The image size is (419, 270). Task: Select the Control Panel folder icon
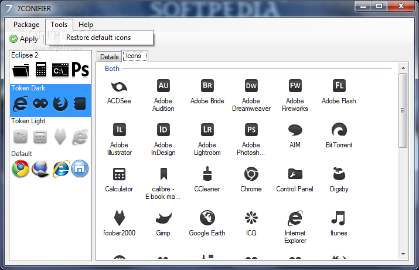tap(295, 174)
